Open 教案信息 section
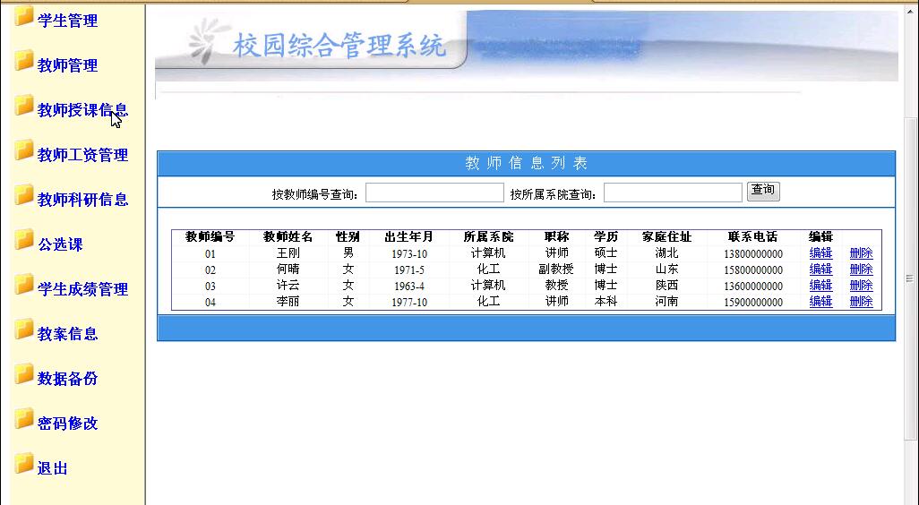The width and height of the screenshot is (919, 505). (x=67, y=333)
